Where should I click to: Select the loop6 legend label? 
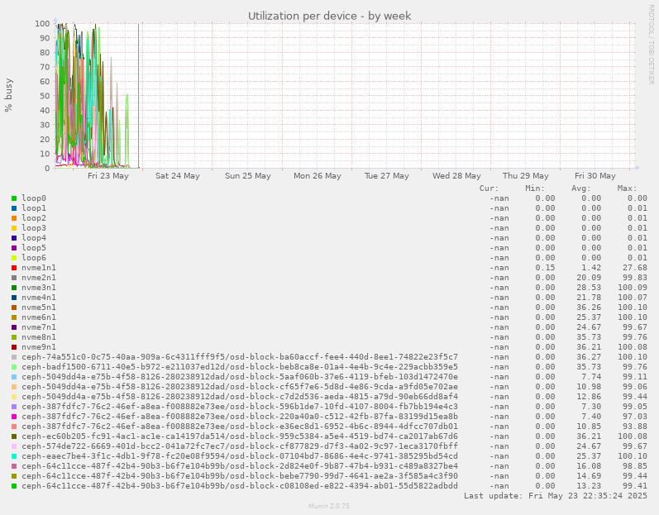[34, 258]
